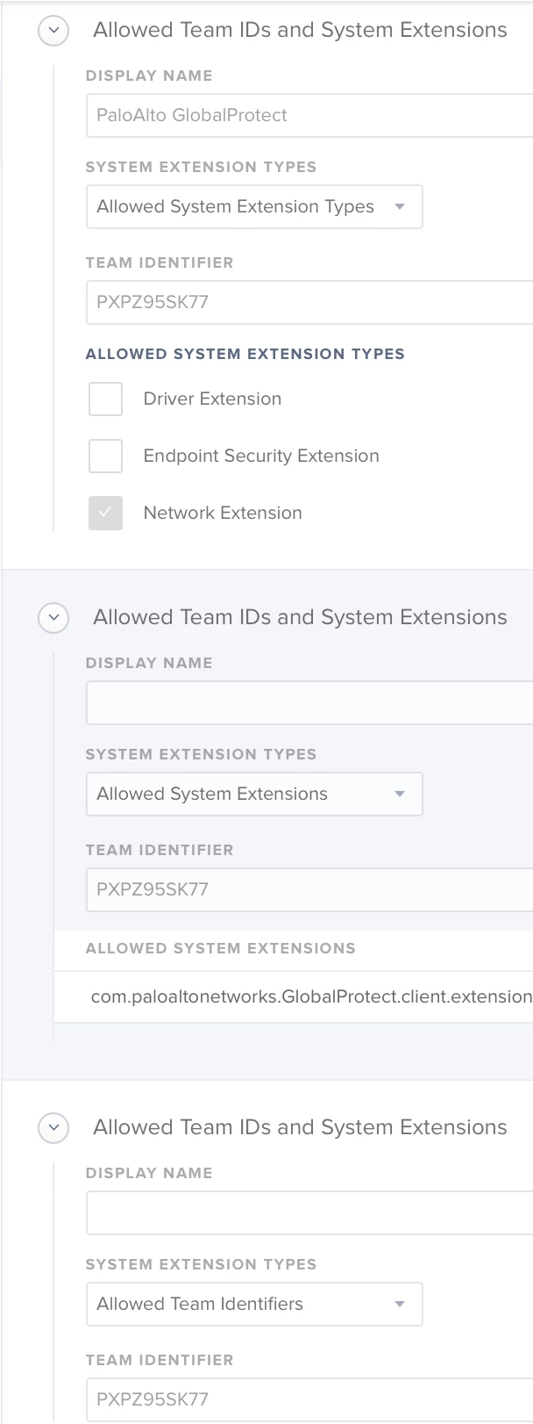Click team identifier field below Allowed System Extension Types
Viewport: 533px width, 1424px height.
point(309,302)
